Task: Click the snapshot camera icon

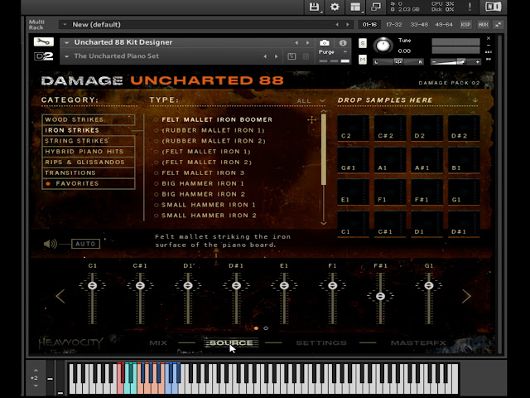Action: [x=324, y=42]
